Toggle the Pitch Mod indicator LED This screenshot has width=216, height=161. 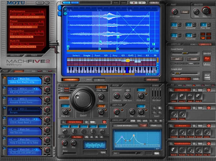pos(146,93)
